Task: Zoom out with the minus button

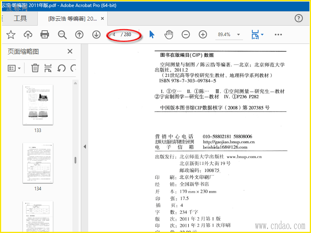Action: pos(186,35)
